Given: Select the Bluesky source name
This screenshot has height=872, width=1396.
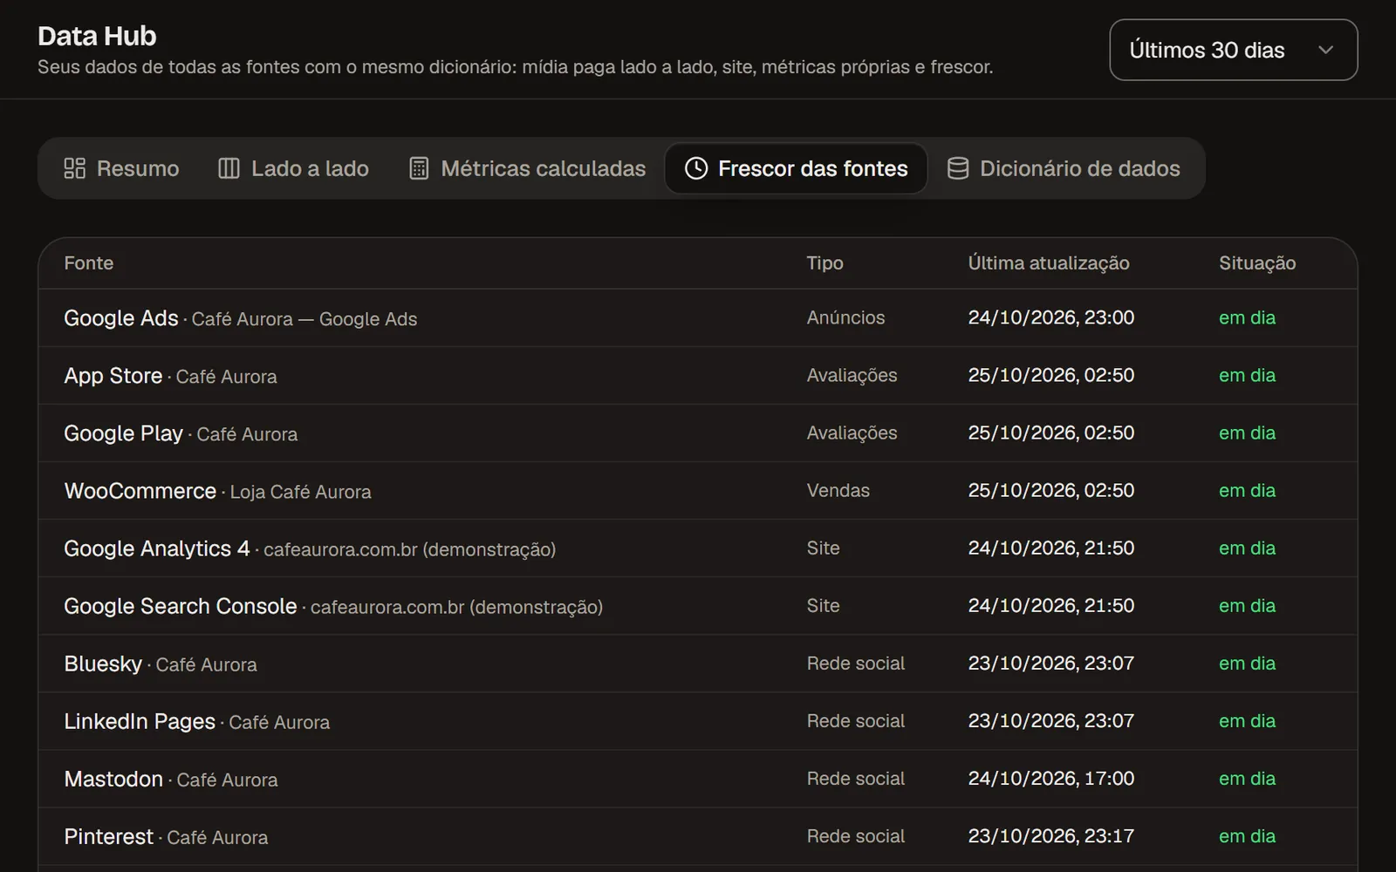Looking at the screenshot, I should click(103, 664).
